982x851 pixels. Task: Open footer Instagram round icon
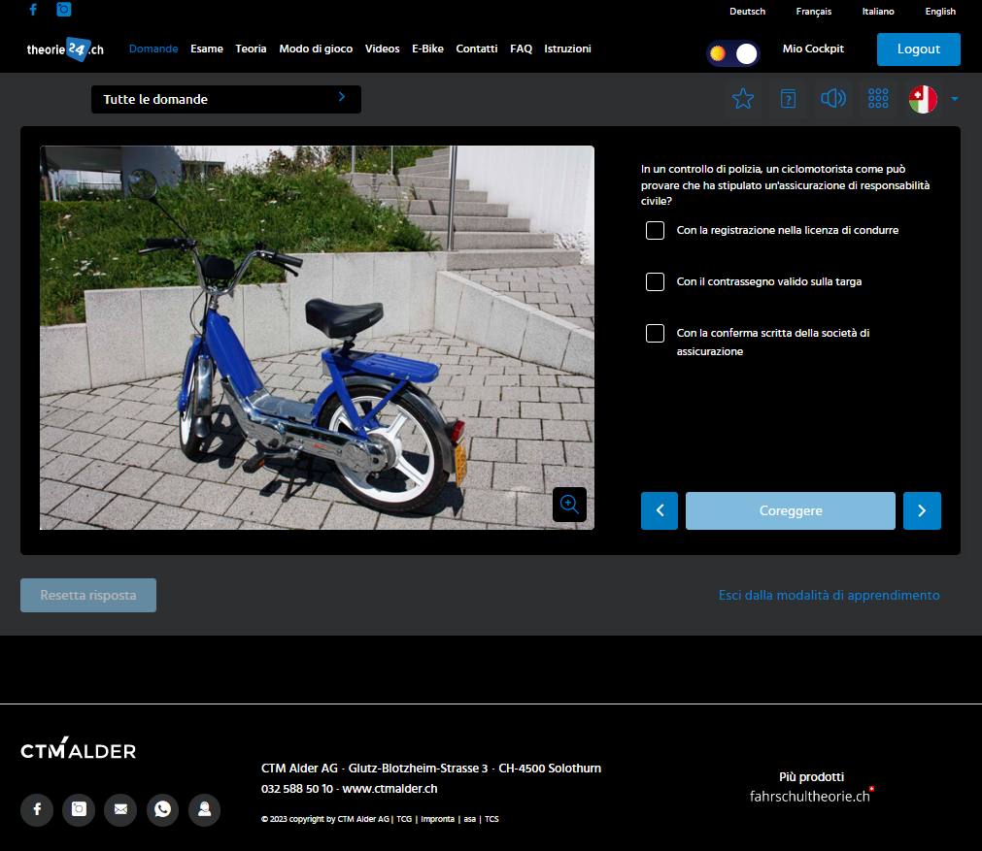tap(79, 809)
